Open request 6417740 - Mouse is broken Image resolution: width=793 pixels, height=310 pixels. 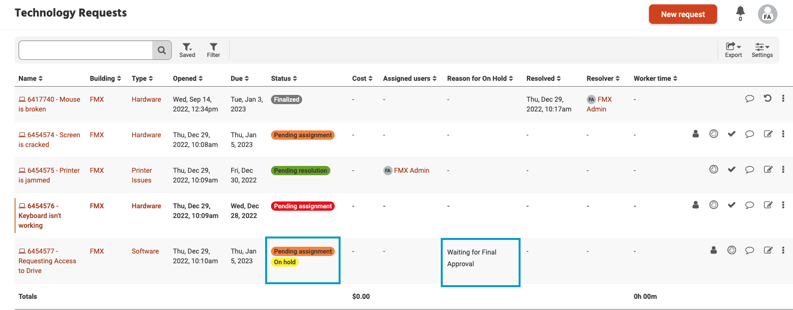click(49, 104)
